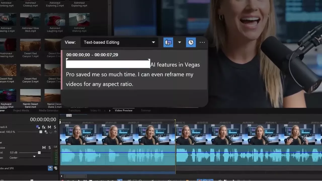Click the Astronaut Closeup.mp4 file label
Viewport: 322px width, 181px height.
[30, 4]
